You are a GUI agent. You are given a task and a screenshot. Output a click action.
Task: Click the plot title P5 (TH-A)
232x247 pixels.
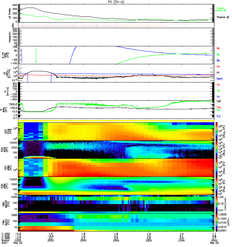[116, 2]
